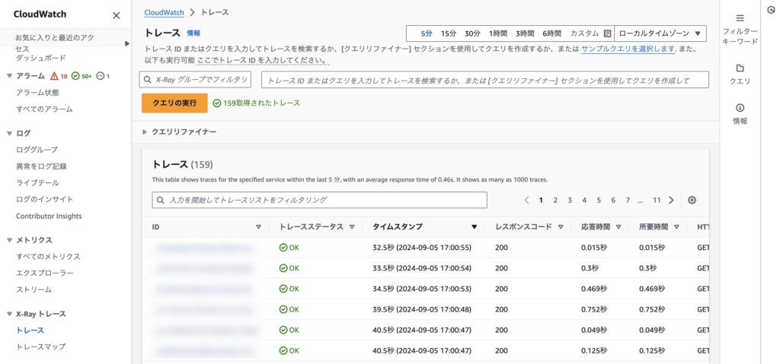Click response time value 0.752秒 in 応答時間
Viewport: 780px width, 364px height.
pos(594,309)
